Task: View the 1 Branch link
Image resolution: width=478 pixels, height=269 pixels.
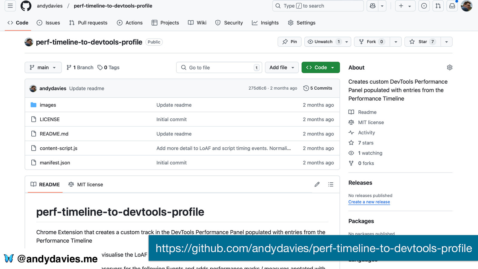Action: (80, 68)
